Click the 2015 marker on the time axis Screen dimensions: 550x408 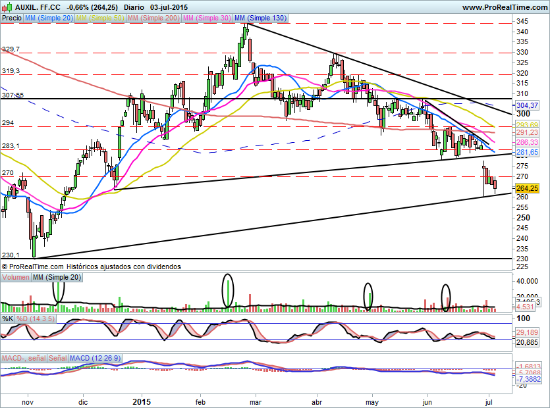click(142, 400)
